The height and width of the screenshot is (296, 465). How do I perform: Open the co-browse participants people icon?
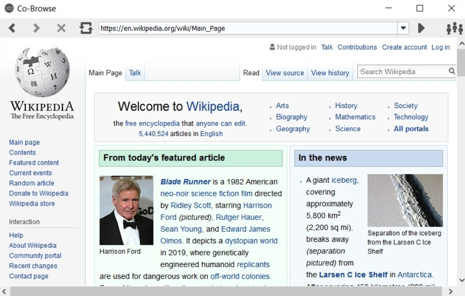454,28
